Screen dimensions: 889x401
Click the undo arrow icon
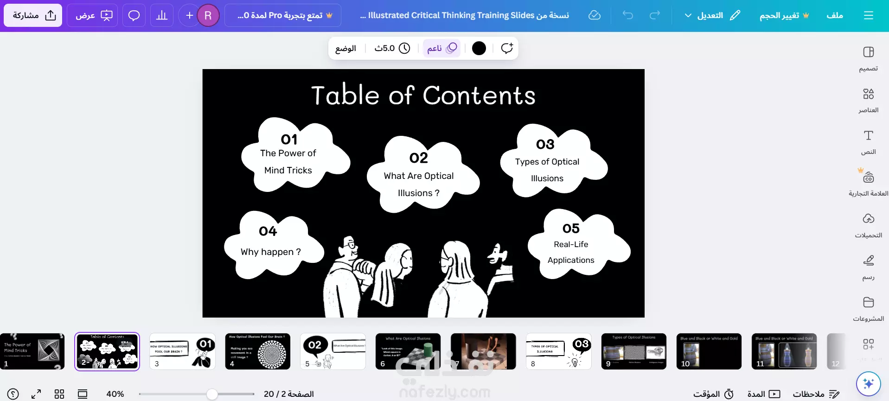[628, 15]
